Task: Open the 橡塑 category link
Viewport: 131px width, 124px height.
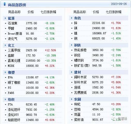Action: tap(11, 72)
